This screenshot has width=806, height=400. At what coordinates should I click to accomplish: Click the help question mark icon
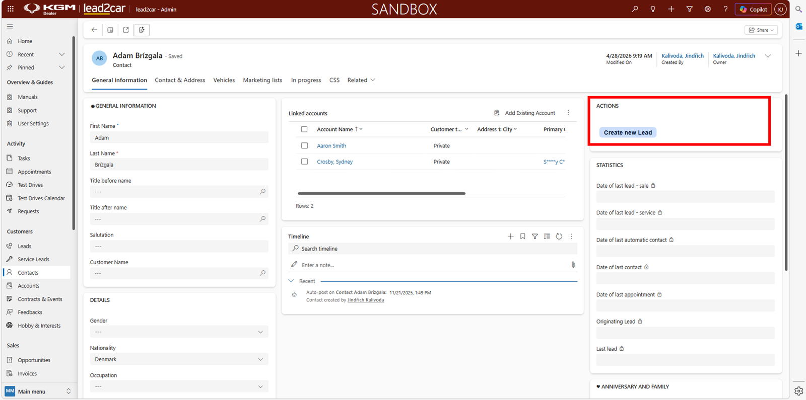click(725, 9)
